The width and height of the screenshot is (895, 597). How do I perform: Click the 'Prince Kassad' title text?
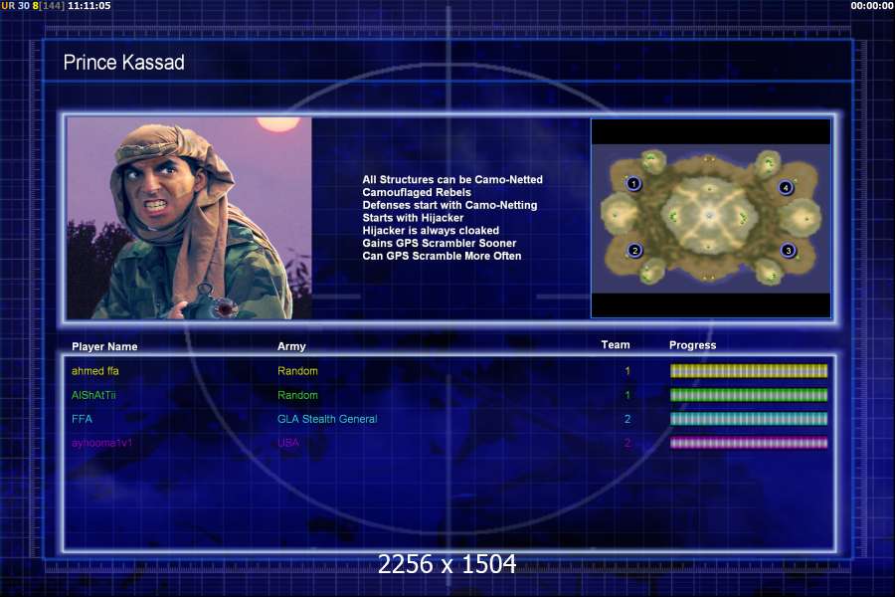pos(124,63)
